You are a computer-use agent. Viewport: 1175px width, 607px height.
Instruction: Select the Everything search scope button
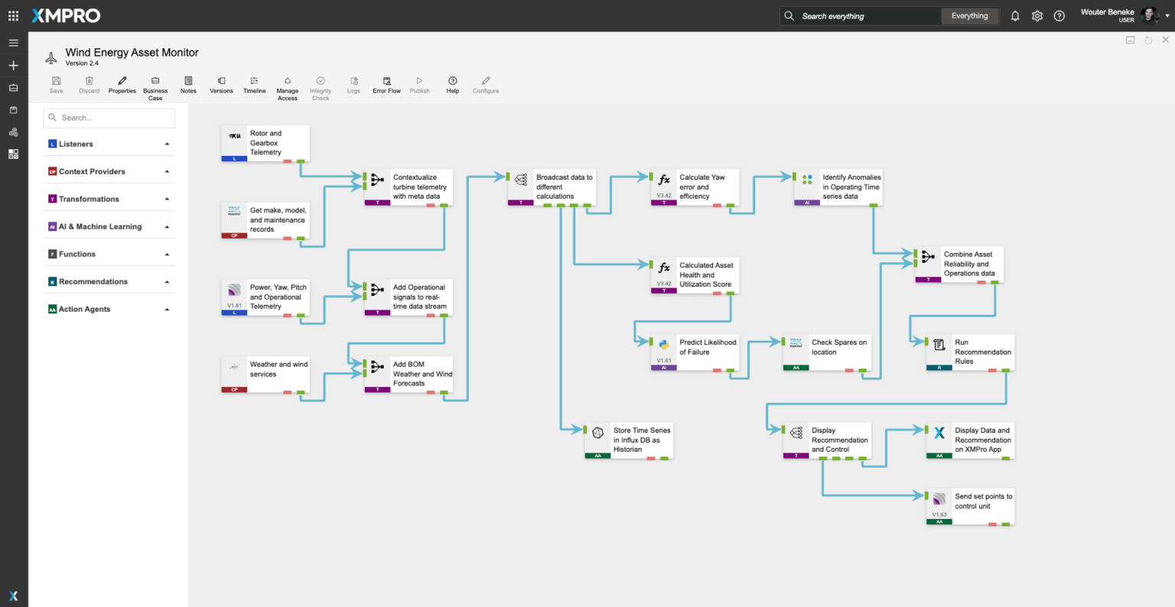[x=969, y=16]
